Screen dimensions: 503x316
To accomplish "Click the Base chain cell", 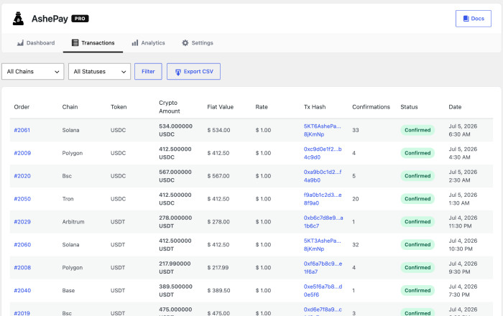I will point(68,291).
